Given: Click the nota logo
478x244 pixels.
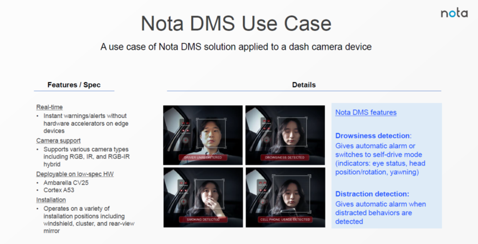Looking at the screenshot, I should [454, 13].
